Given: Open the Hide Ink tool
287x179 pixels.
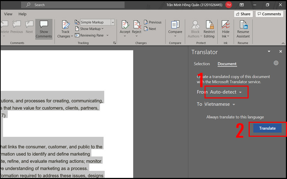Looking at the screenshot, I should click(x=226, y=29).
